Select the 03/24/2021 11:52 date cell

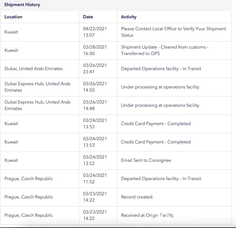click(x=95, y=178)
